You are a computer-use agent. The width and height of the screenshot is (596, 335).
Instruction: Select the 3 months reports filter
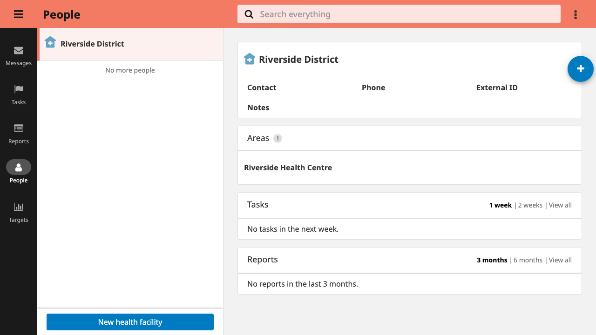click(492, 260)
